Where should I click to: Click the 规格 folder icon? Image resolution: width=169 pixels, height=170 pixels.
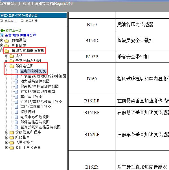coord(12,56)
